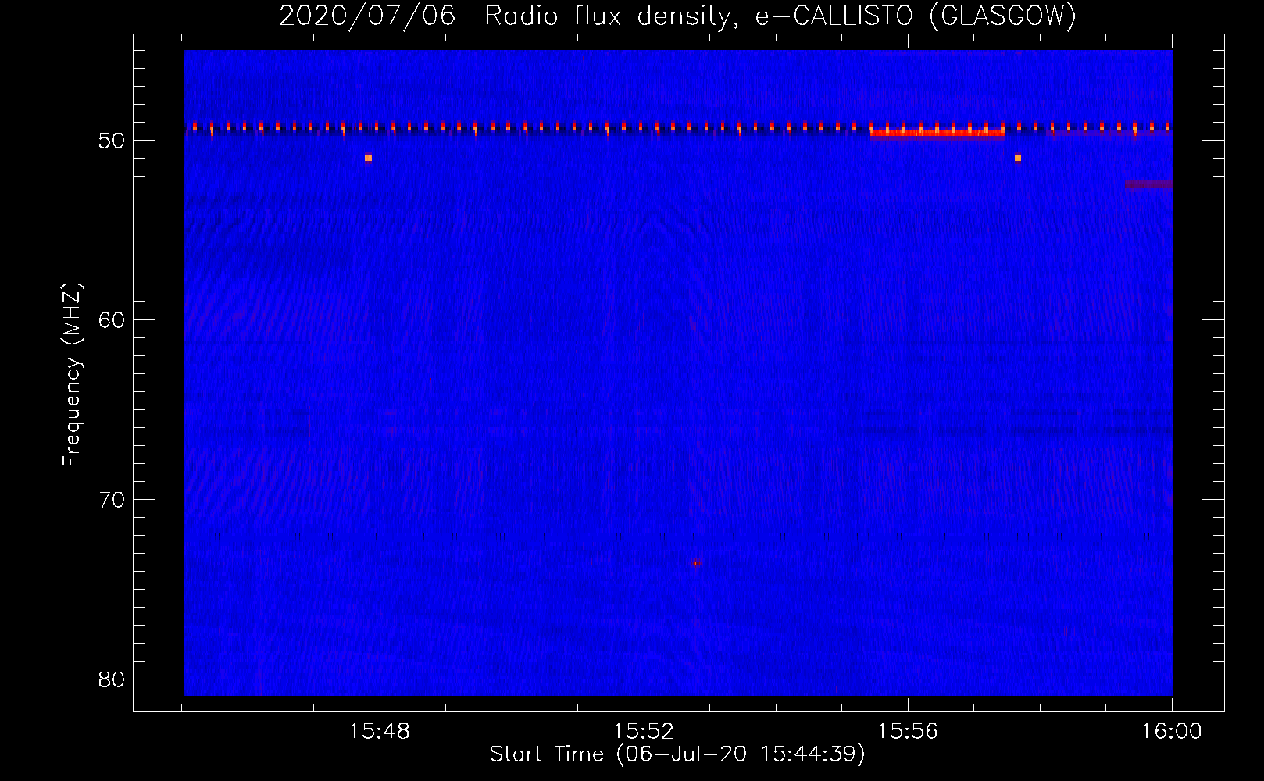Click the "Frequency (MHZ)" axis label
1264x781 pixels.
pos(72,375)
